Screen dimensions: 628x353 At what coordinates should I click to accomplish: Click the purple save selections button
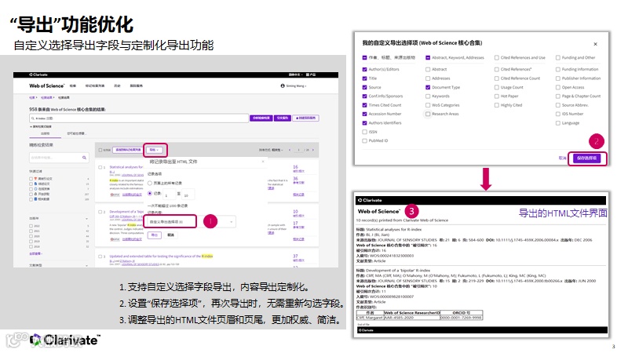point(586,158)
